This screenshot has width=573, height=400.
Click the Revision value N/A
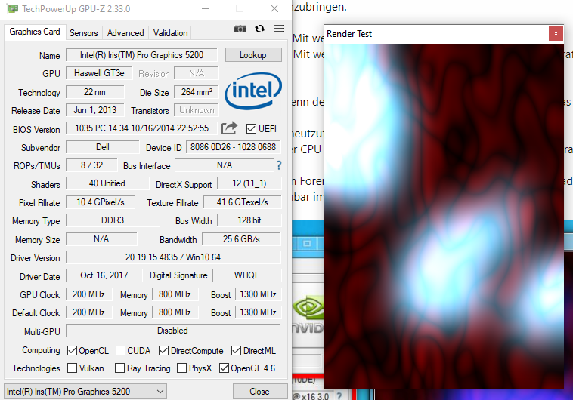click(197, 73)
